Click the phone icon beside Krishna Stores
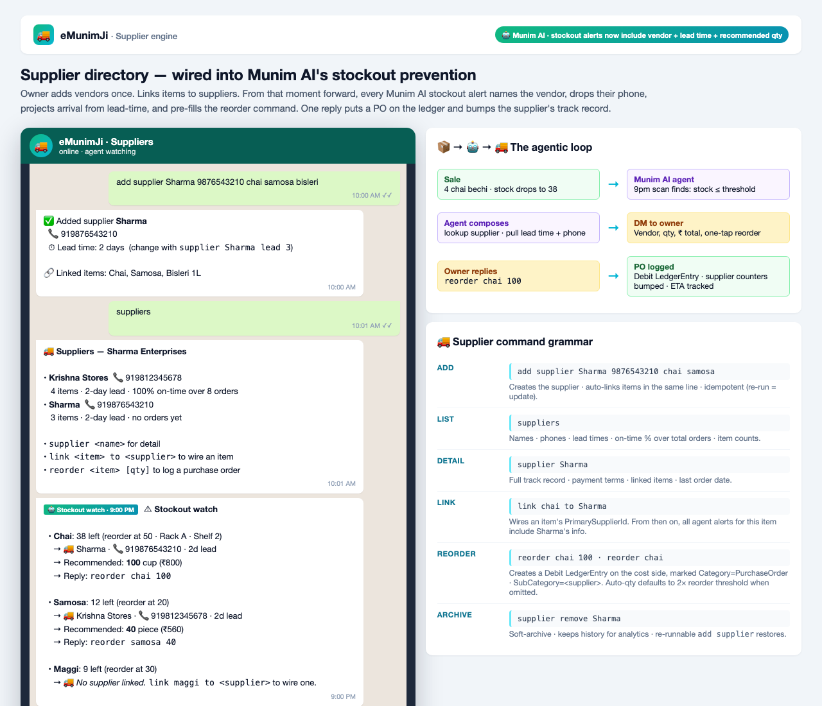The height and width of the screenshot is (706, 822). pos(118,377)
